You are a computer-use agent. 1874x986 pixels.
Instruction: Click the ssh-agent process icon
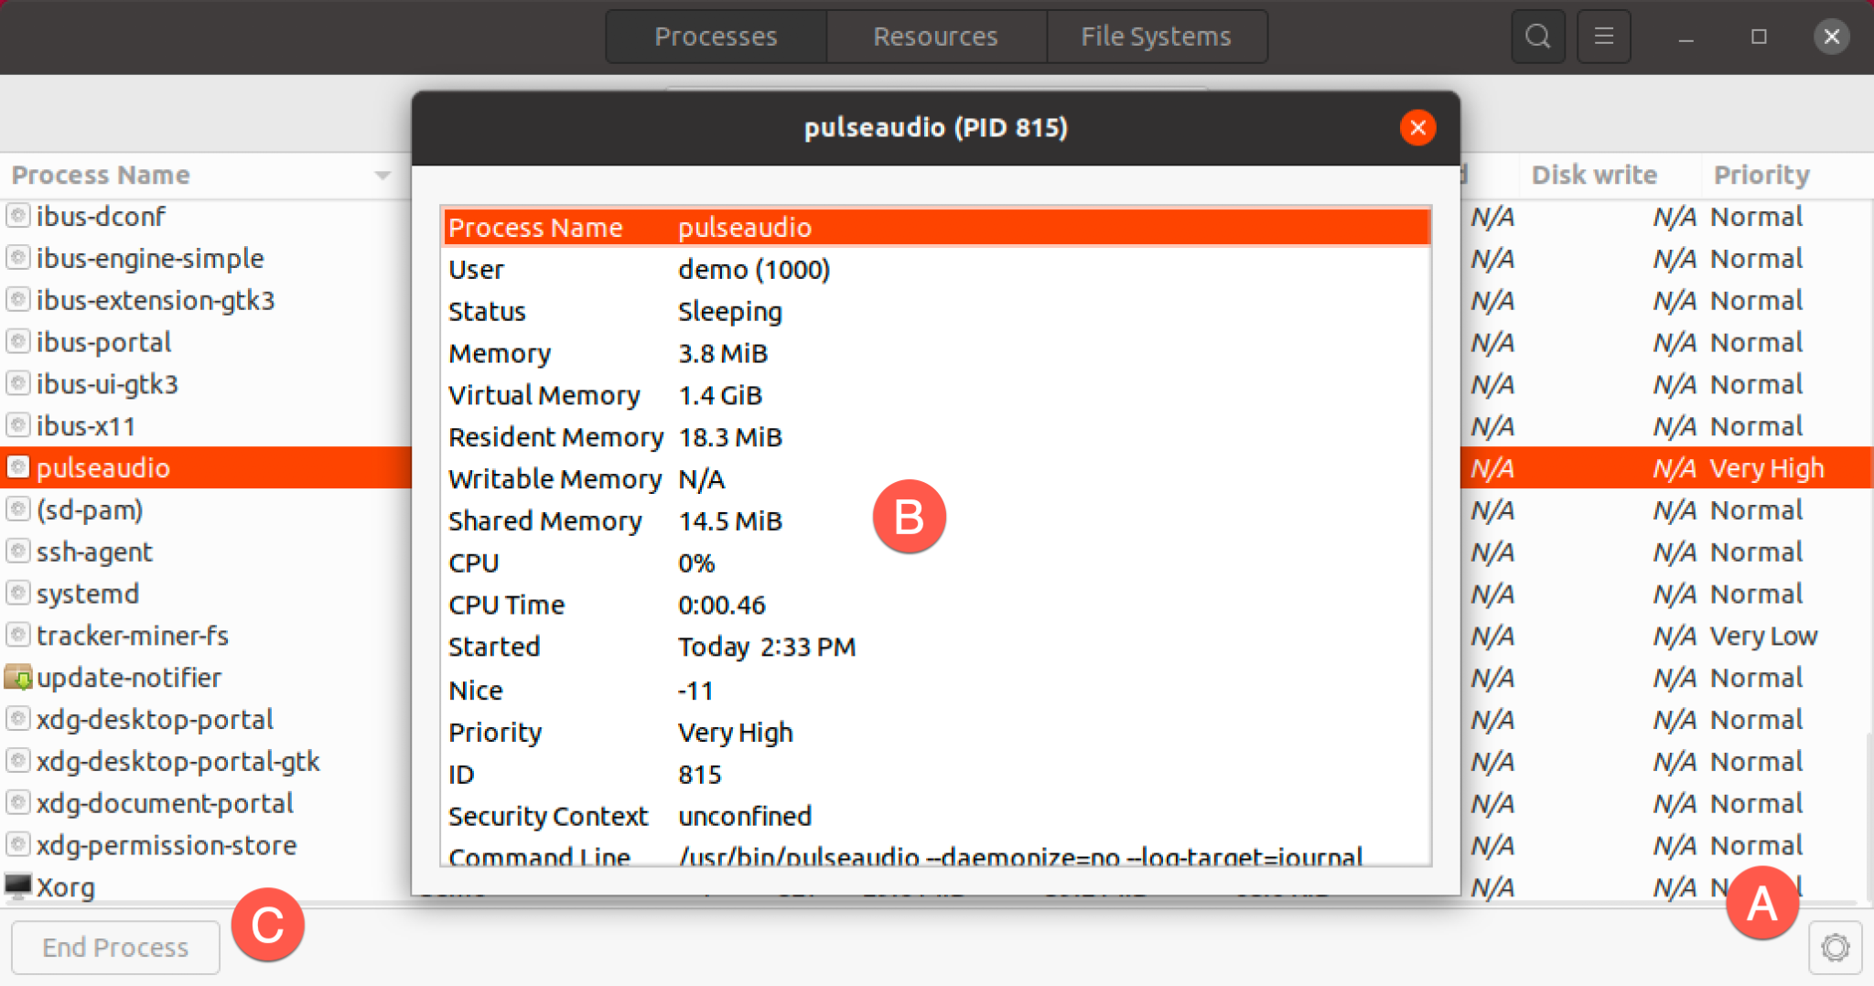[x=17, y=552]
